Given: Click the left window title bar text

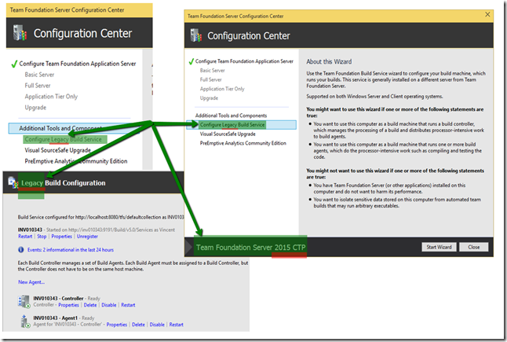Looking at the screenshot, I should point(67,10).
